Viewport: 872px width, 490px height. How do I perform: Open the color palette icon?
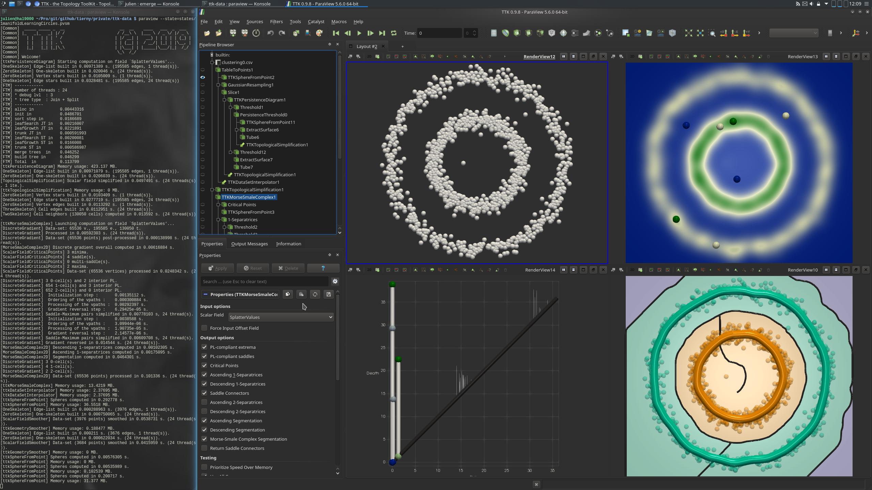319,33
